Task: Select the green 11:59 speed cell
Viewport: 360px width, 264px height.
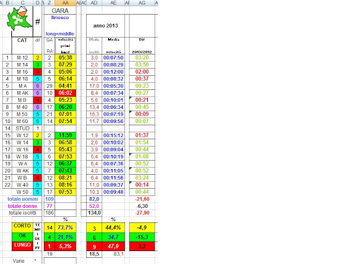Action: [65, 135]
